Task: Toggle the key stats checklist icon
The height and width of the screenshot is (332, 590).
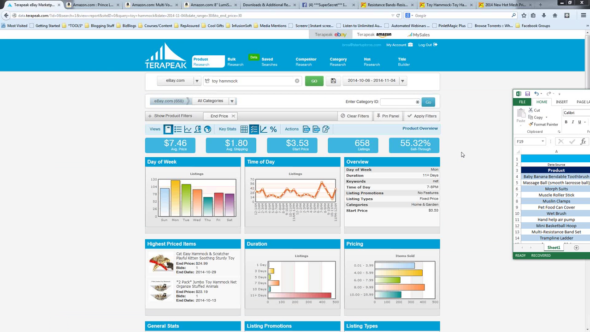Action: 254,130
